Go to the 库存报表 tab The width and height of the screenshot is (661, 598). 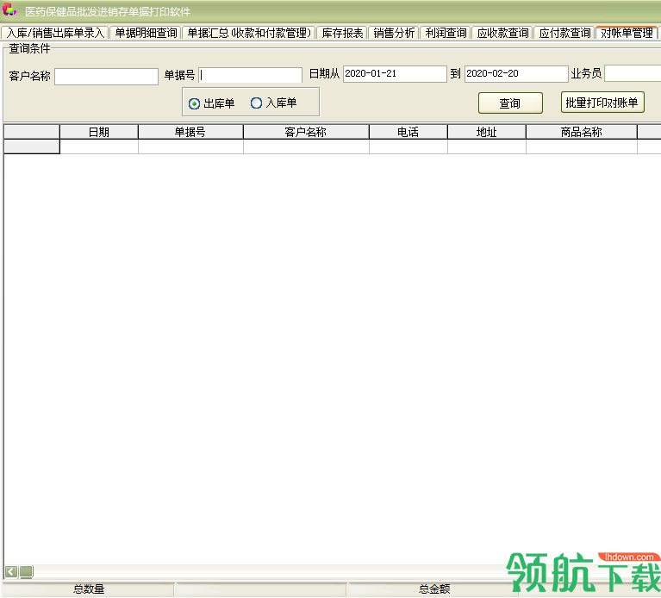click(342, 33)
